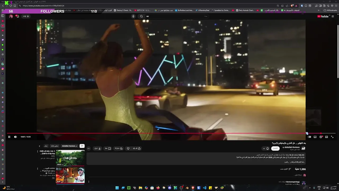This screenshot has height=191, width=339.
Task: Open File Explorer from taskbar
Action: 140,188
